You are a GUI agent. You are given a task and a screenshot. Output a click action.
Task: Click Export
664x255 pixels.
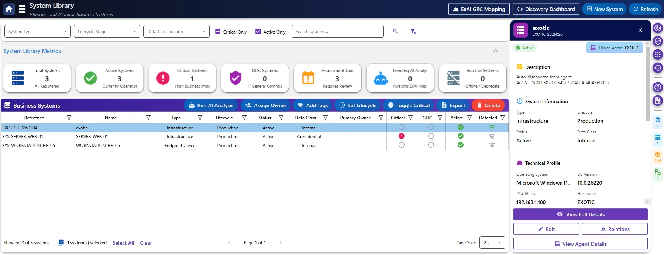click(x=453, y=105)
